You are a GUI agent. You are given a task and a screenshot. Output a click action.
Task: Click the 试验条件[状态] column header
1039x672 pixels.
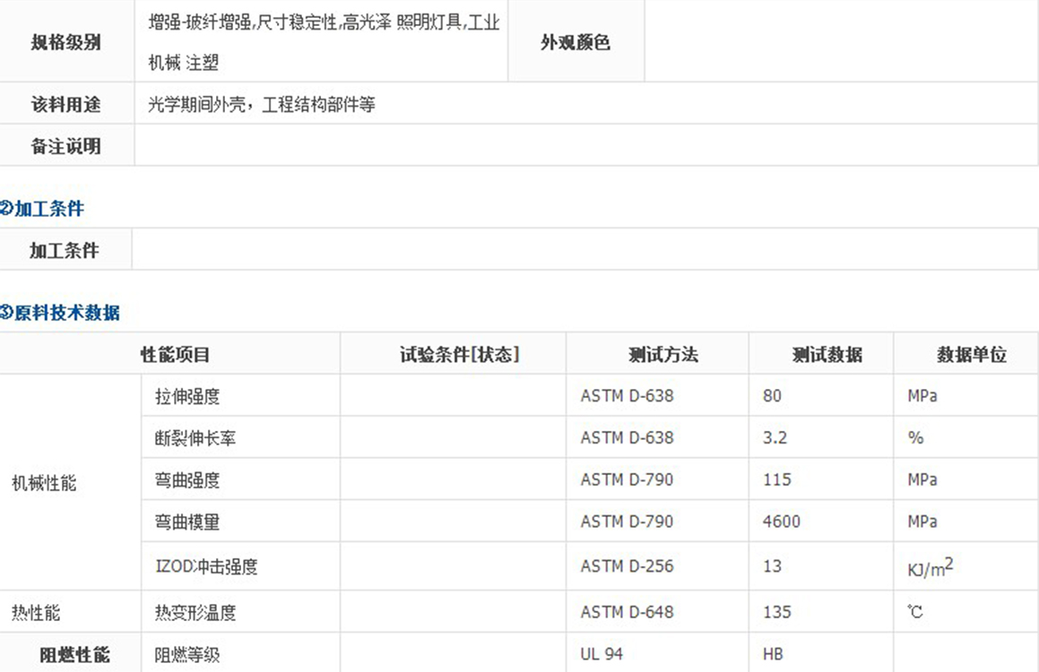coord(459,354)
